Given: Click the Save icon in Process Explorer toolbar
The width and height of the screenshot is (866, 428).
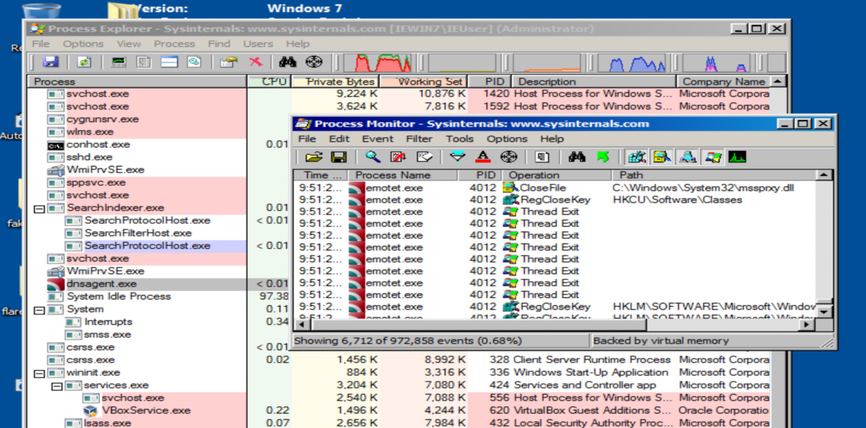Looking at the screenshot, I should click(51, 62).
